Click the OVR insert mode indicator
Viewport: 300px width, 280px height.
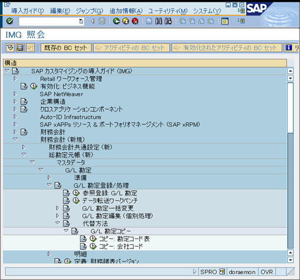(x=267, y=272)
